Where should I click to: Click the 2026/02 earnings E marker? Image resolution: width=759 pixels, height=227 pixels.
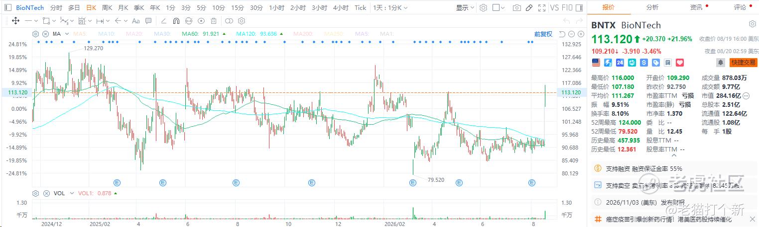(x=412, y=183)
